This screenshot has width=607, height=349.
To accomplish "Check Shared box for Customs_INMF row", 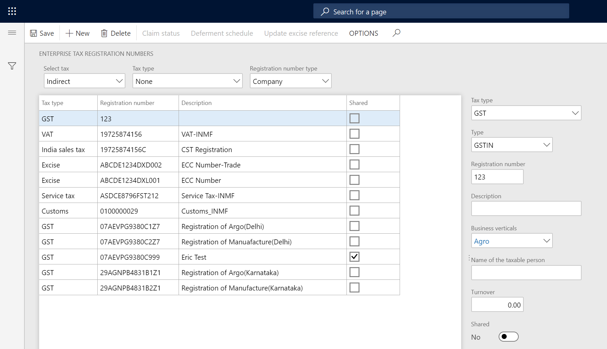I will [355, 211].
